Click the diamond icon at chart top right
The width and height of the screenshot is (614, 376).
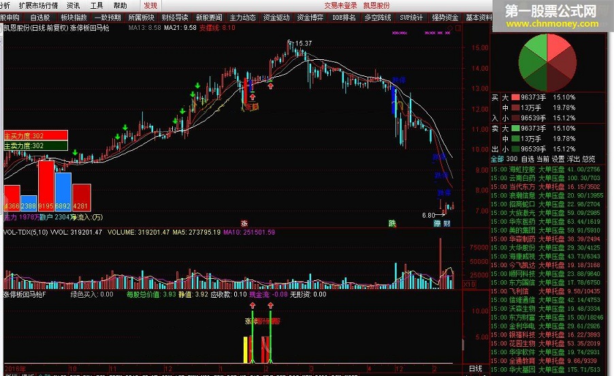coord(451,28)
